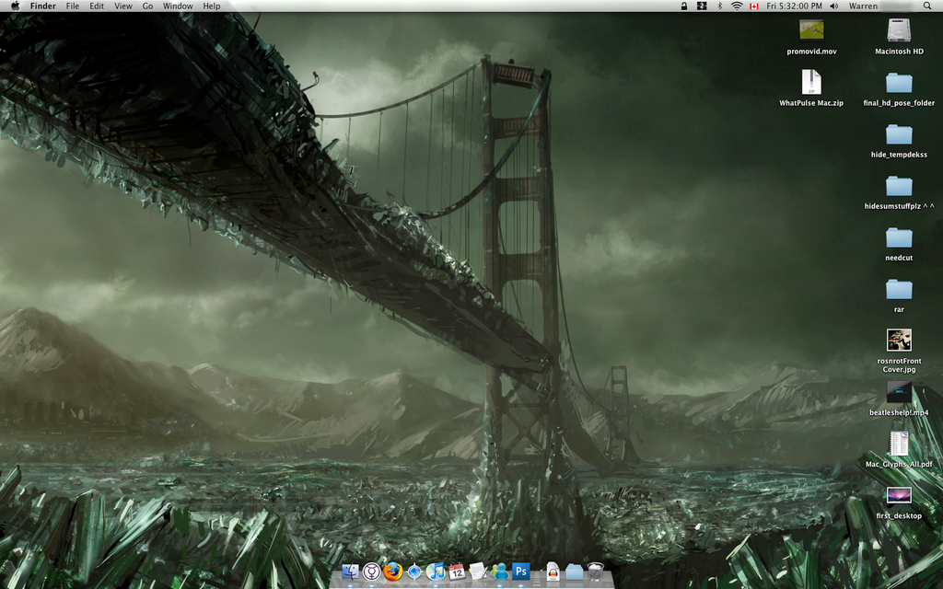Launch Photoshop from the Dock
The image size is (943, 589).
point(521,571)
